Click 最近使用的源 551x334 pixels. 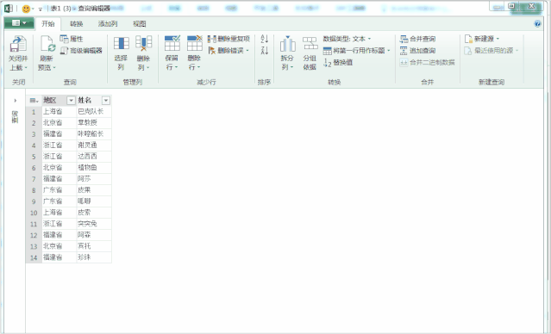coord(491,51)
